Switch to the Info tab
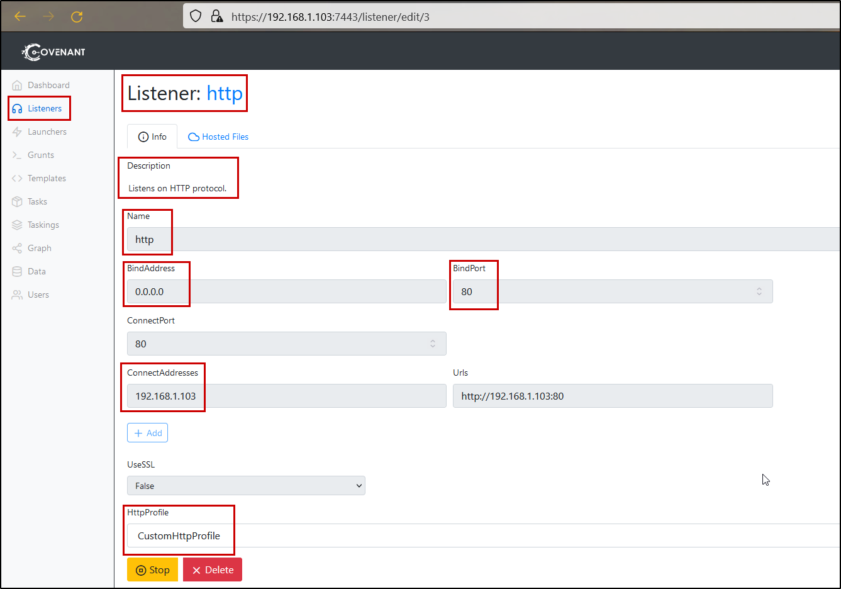Viewport: 841px width, 589px height. pos(152,137)
